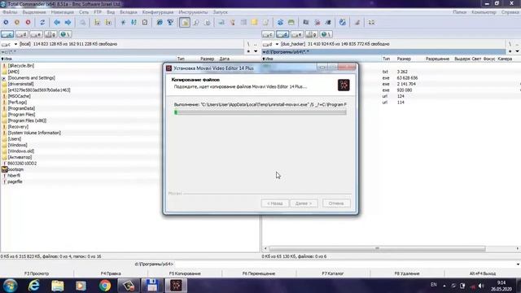This screenshot has width=521, height=293.
Task: Click the blue up-down arrows toolbar icon
Action: (x=134, y=22)
